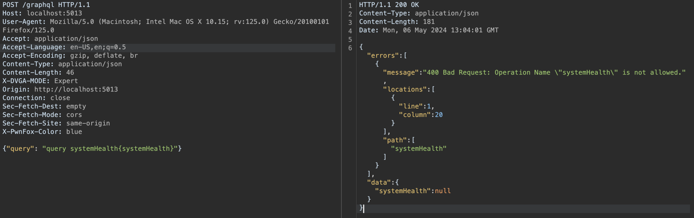Click the Sec-Fetch-Mode cors header
694x218 pixels.
tap(42, 115)
